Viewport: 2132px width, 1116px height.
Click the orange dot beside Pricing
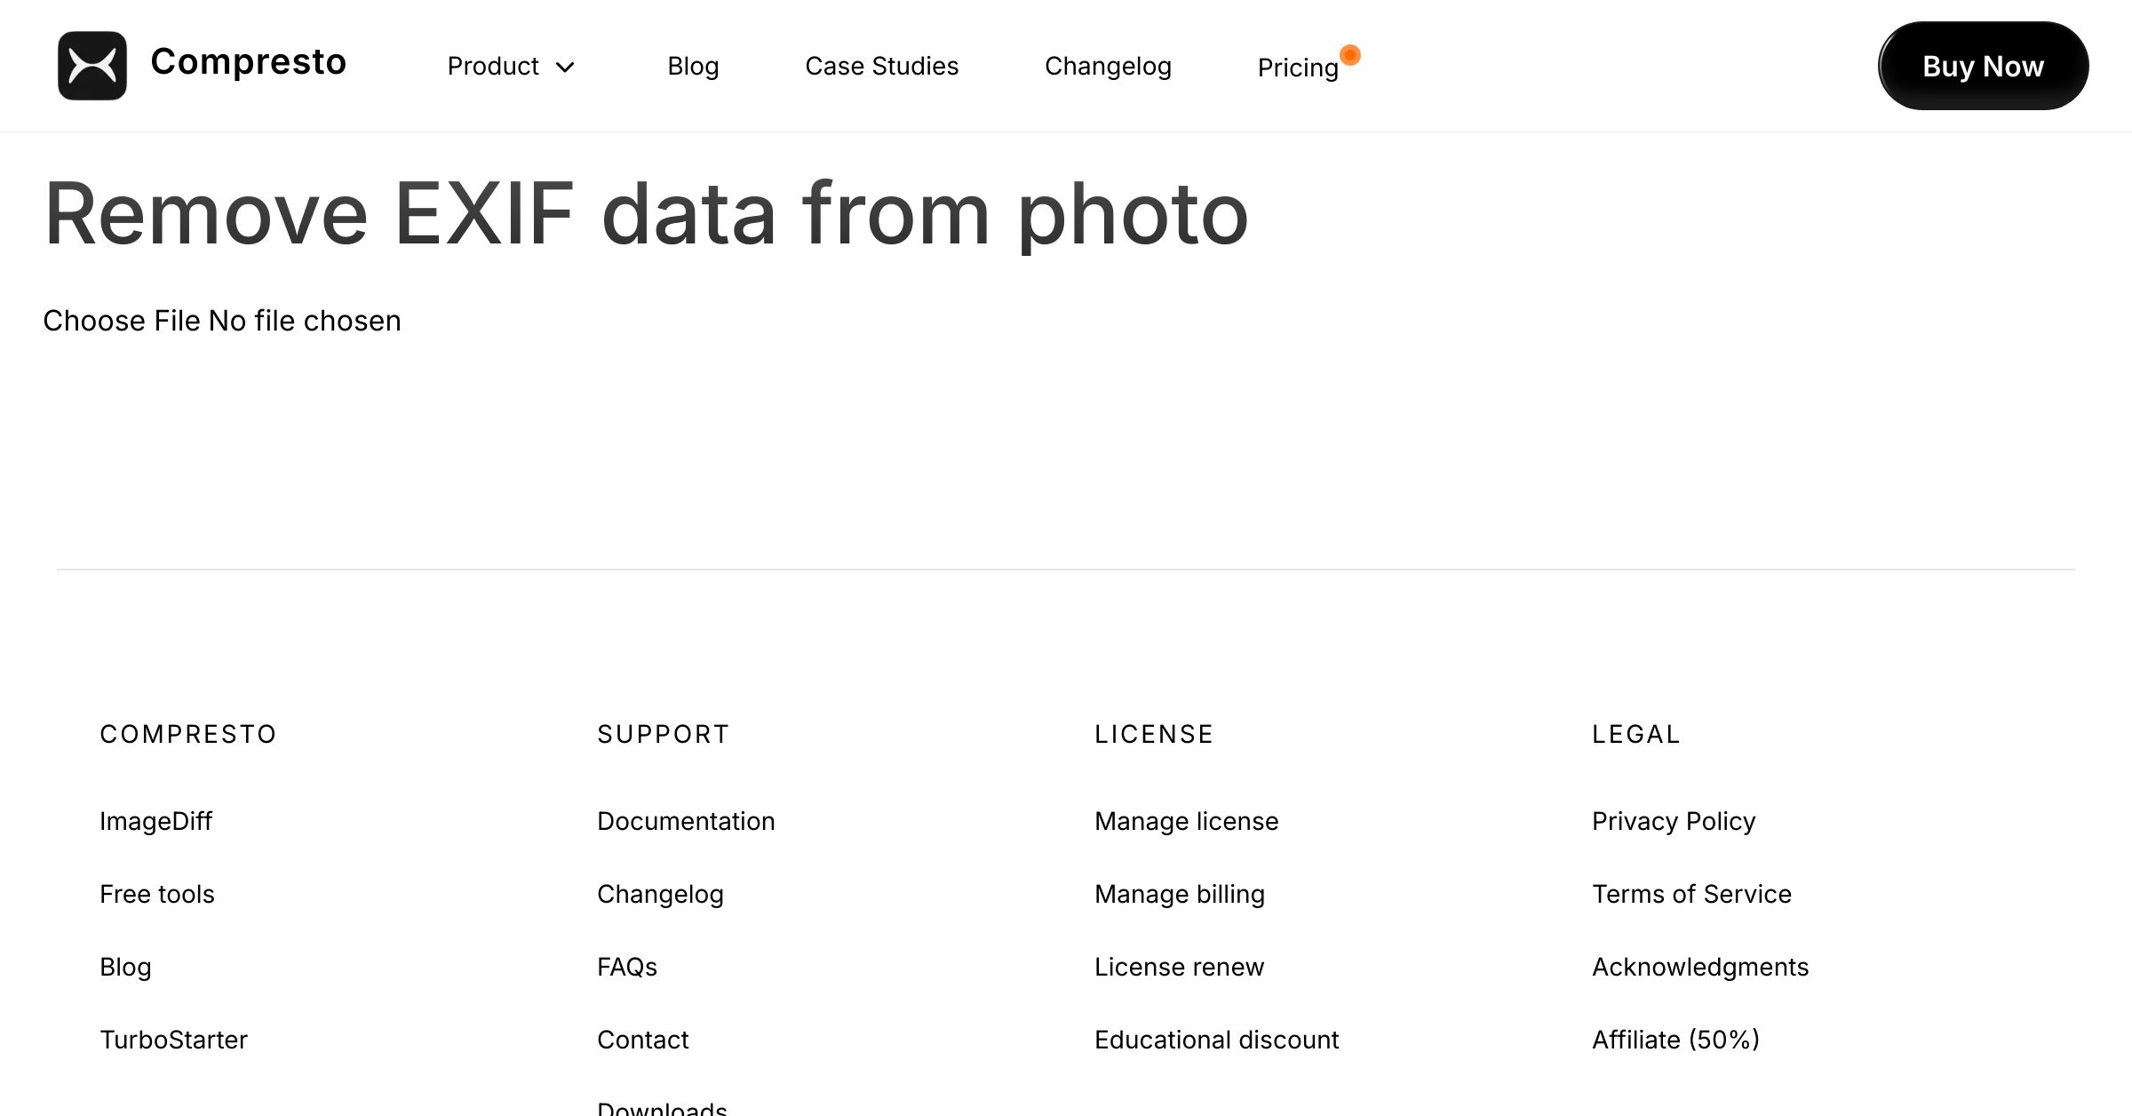pyautogui.click(x=1350, y=55)
